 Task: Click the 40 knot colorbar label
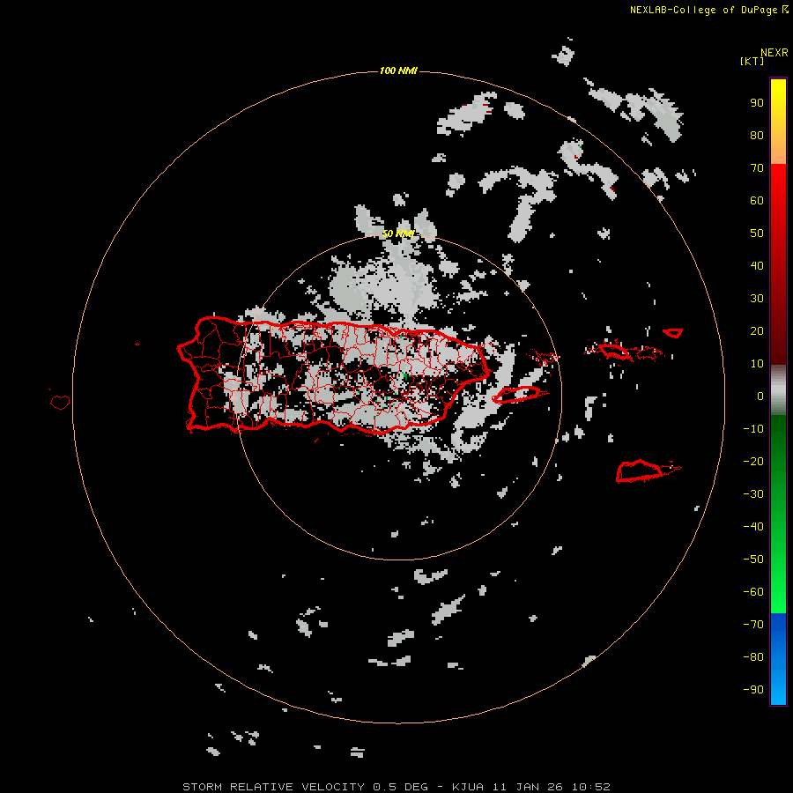[x=757, y=266]
